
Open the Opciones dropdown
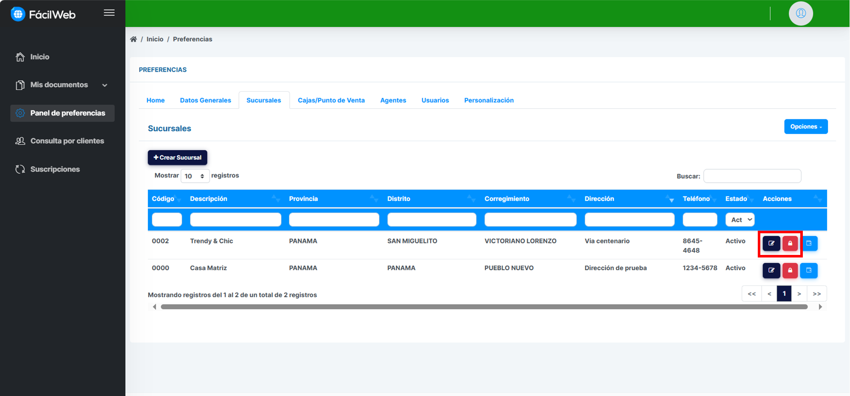806,127
